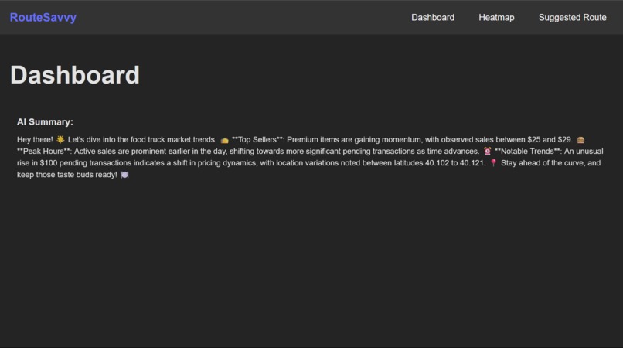
Task: Click the alarm clock emoji in summary
Action: [487, 151]
